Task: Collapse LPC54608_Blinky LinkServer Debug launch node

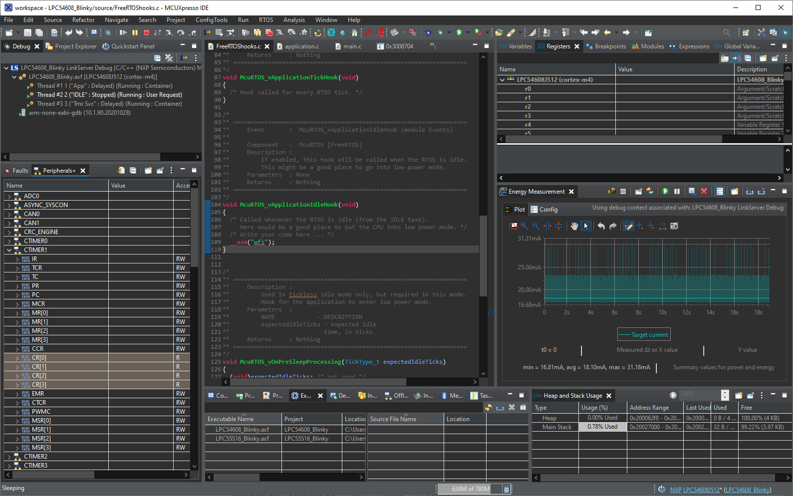Action: (x=6, y=68)
